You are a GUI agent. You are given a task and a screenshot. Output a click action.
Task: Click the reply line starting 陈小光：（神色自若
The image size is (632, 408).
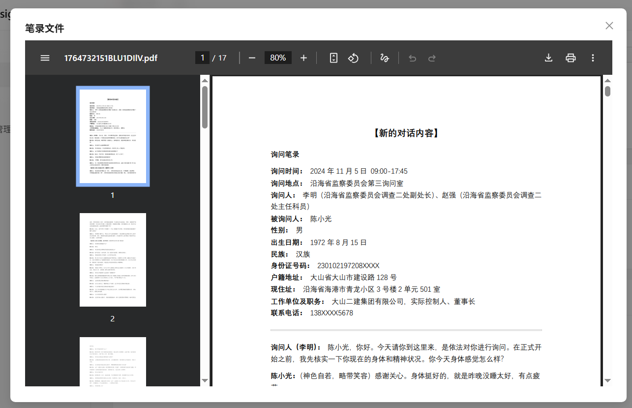[x=406, y=376]
